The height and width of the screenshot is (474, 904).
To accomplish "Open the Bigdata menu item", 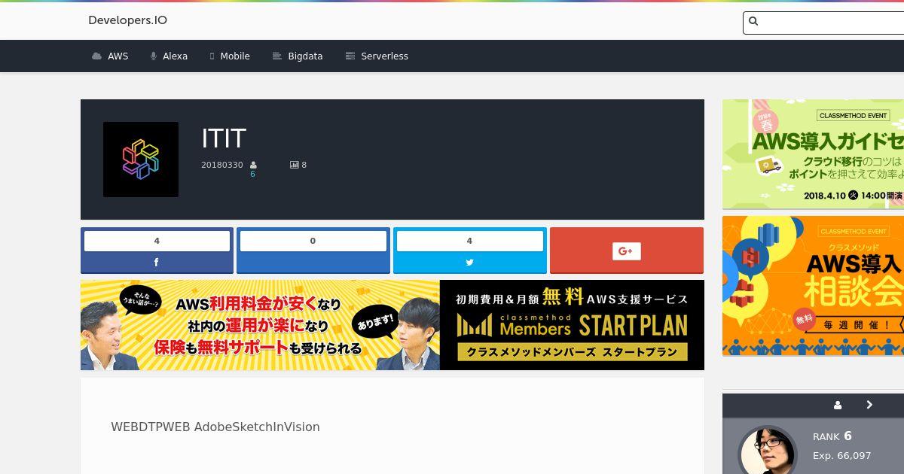I will [x=298, y=56].
